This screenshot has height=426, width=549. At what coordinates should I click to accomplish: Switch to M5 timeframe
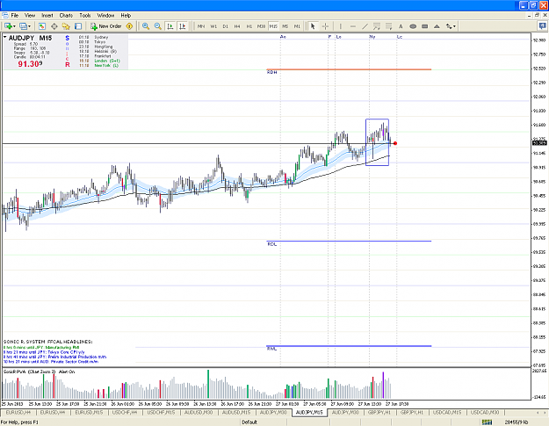[x=285, y=26]
